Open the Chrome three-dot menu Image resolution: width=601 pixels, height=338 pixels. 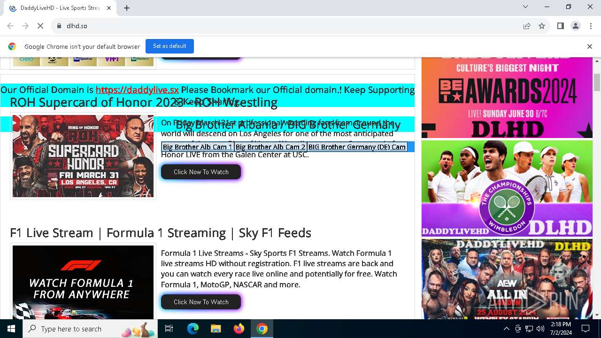(x=590, y=26)
